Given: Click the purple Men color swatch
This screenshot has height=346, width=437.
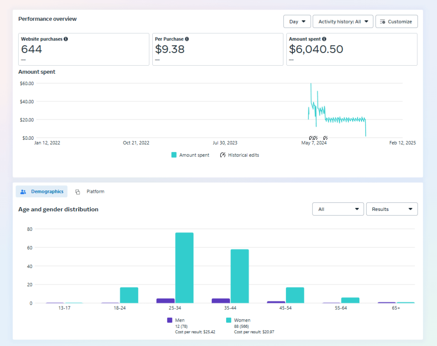Looking at the screenshot, I should pos(169,320).
